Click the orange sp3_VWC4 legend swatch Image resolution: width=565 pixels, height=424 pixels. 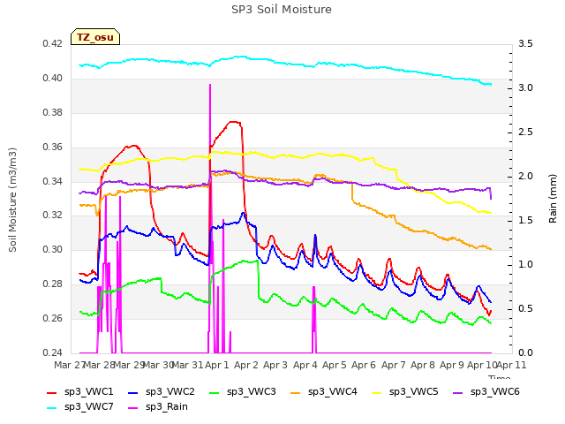[296, 393]
